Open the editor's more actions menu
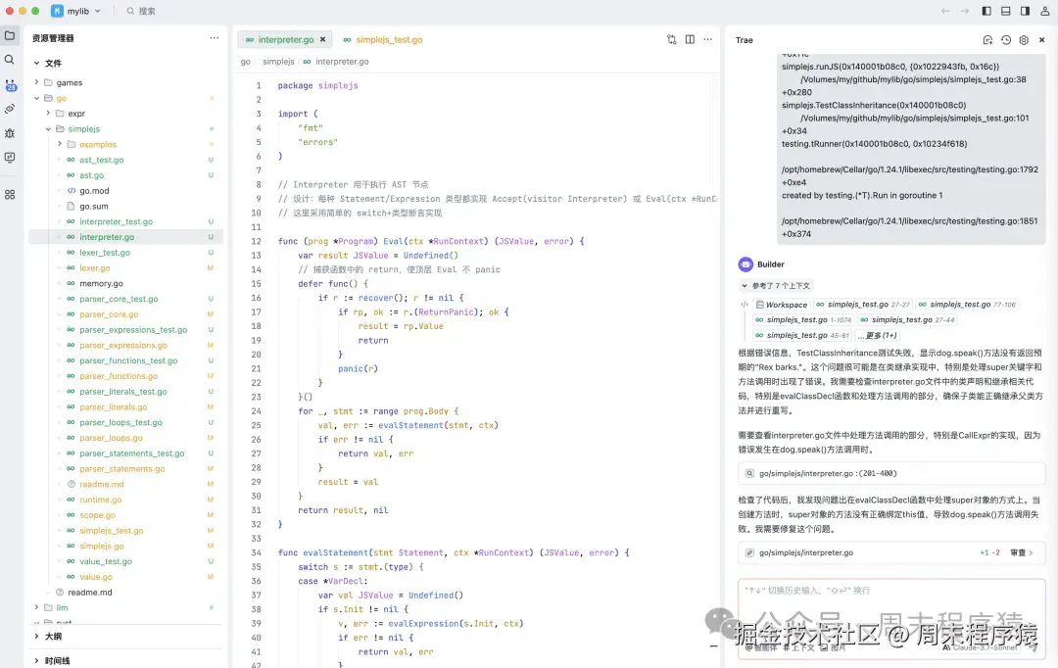The width and height of the screenshot is (1058, 668). 708,40
